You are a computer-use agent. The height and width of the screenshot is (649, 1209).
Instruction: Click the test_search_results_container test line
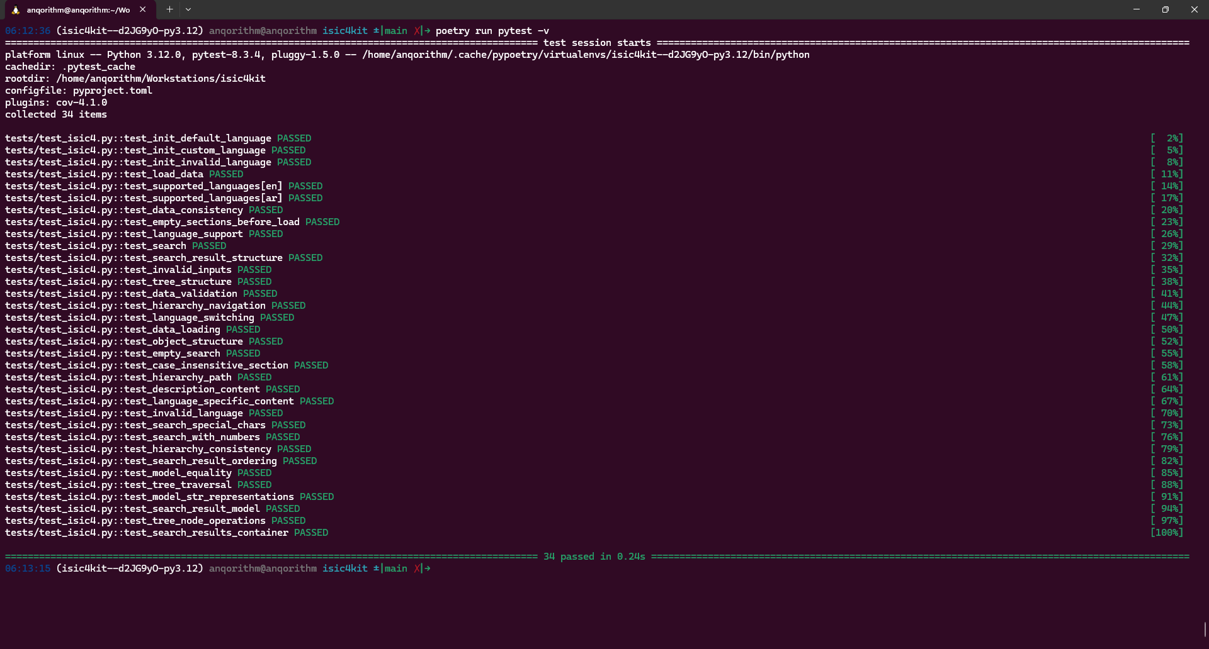point(146,533)
